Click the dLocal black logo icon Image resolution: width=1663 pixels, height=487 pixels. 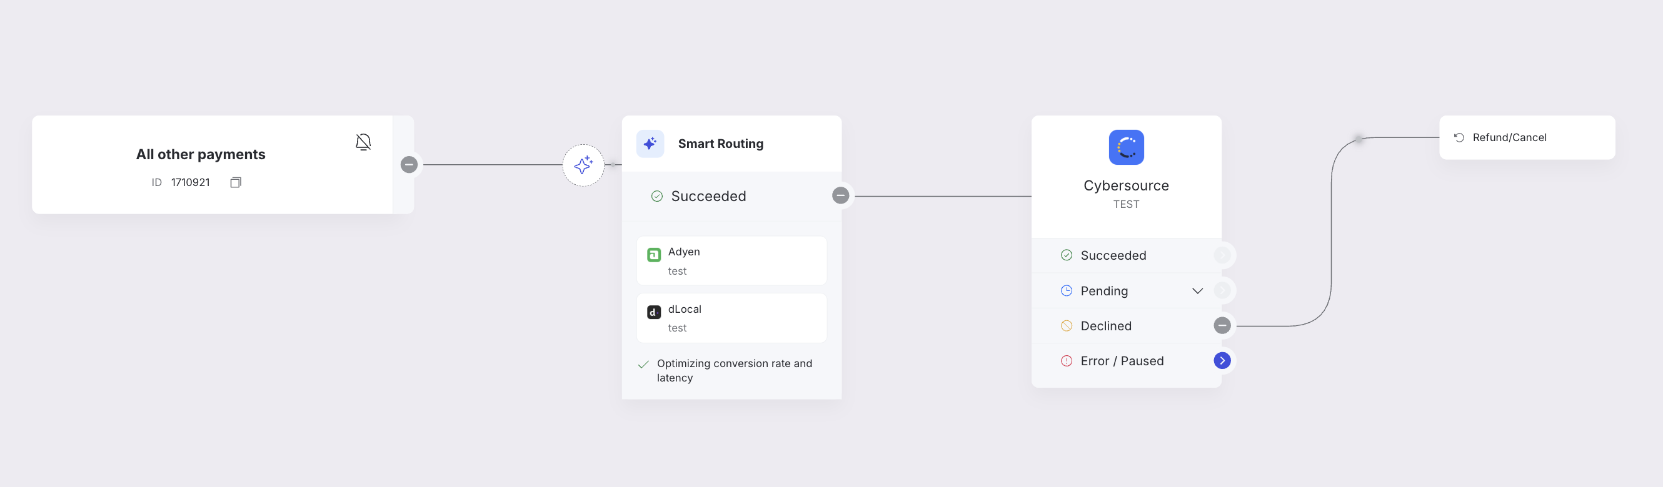click(653, 312)
